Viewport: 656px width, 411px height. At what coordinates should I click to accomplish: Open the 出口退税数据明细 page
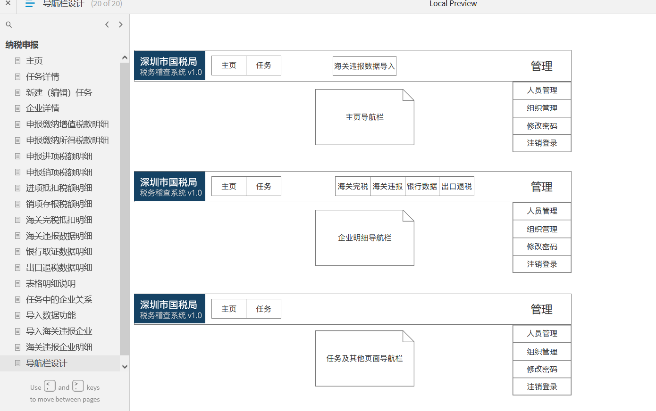tap(59, 268)
